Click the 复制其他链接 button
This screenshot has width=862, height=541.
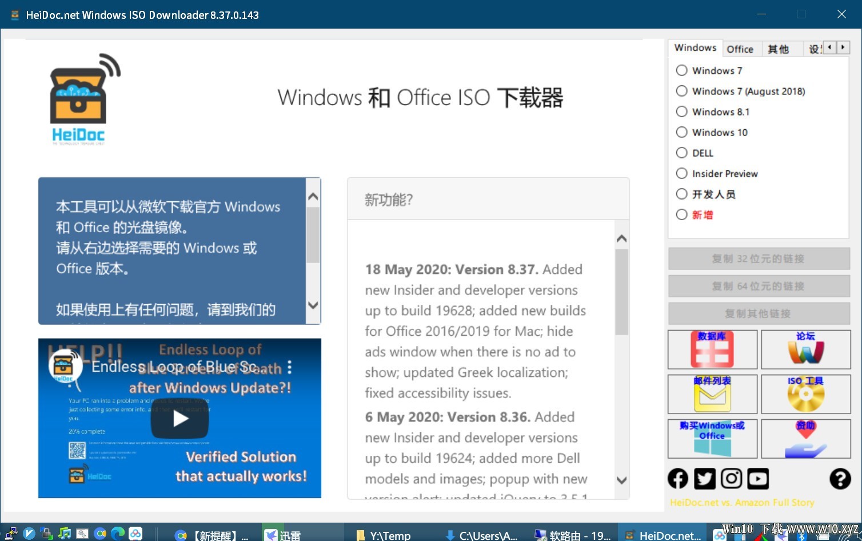(x=759, y=313)
